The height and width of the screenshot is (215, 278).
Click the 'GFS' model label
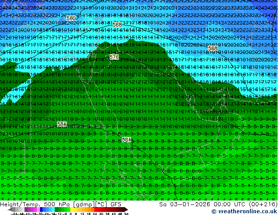[x=116, y=204]
